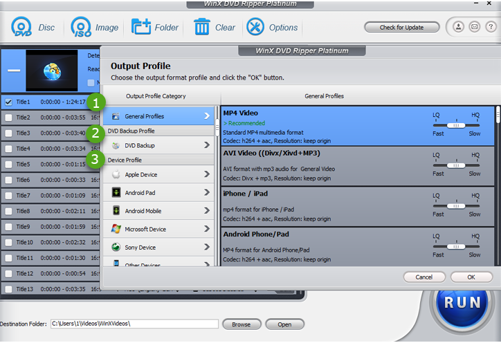Select the iPhone / iPad profile

tap(358, 207)
